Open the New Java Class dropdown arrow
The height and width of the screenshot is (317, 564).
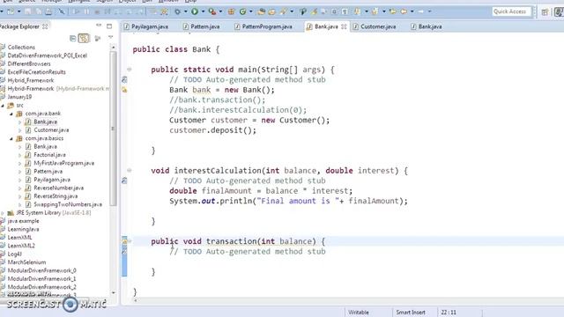pyautogui.click(x=250, y=11)
